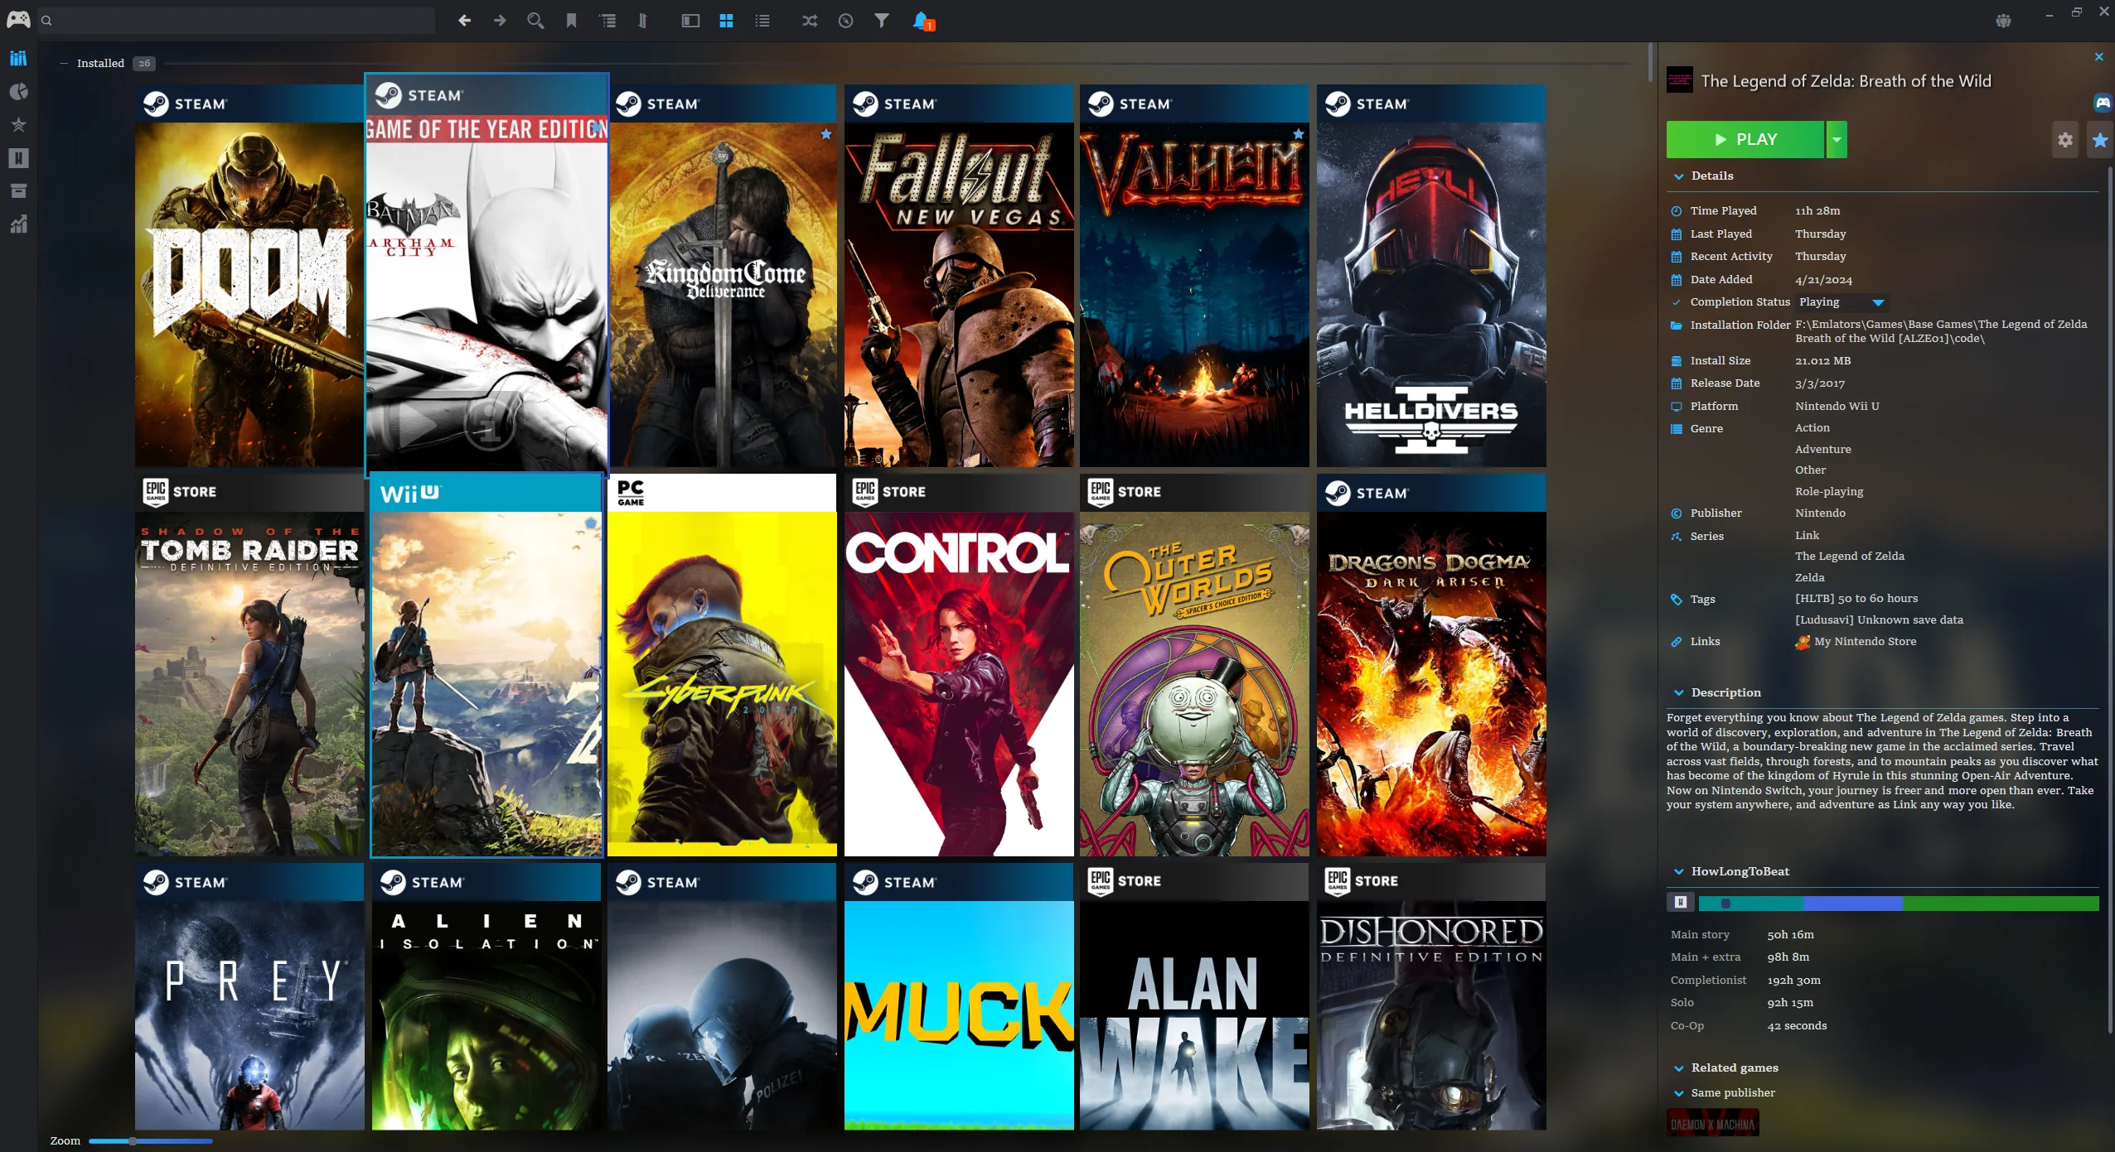Open the Installation Folder icon
Viewport: 2115px width, 1152px height.
(x=1677, y=325)
